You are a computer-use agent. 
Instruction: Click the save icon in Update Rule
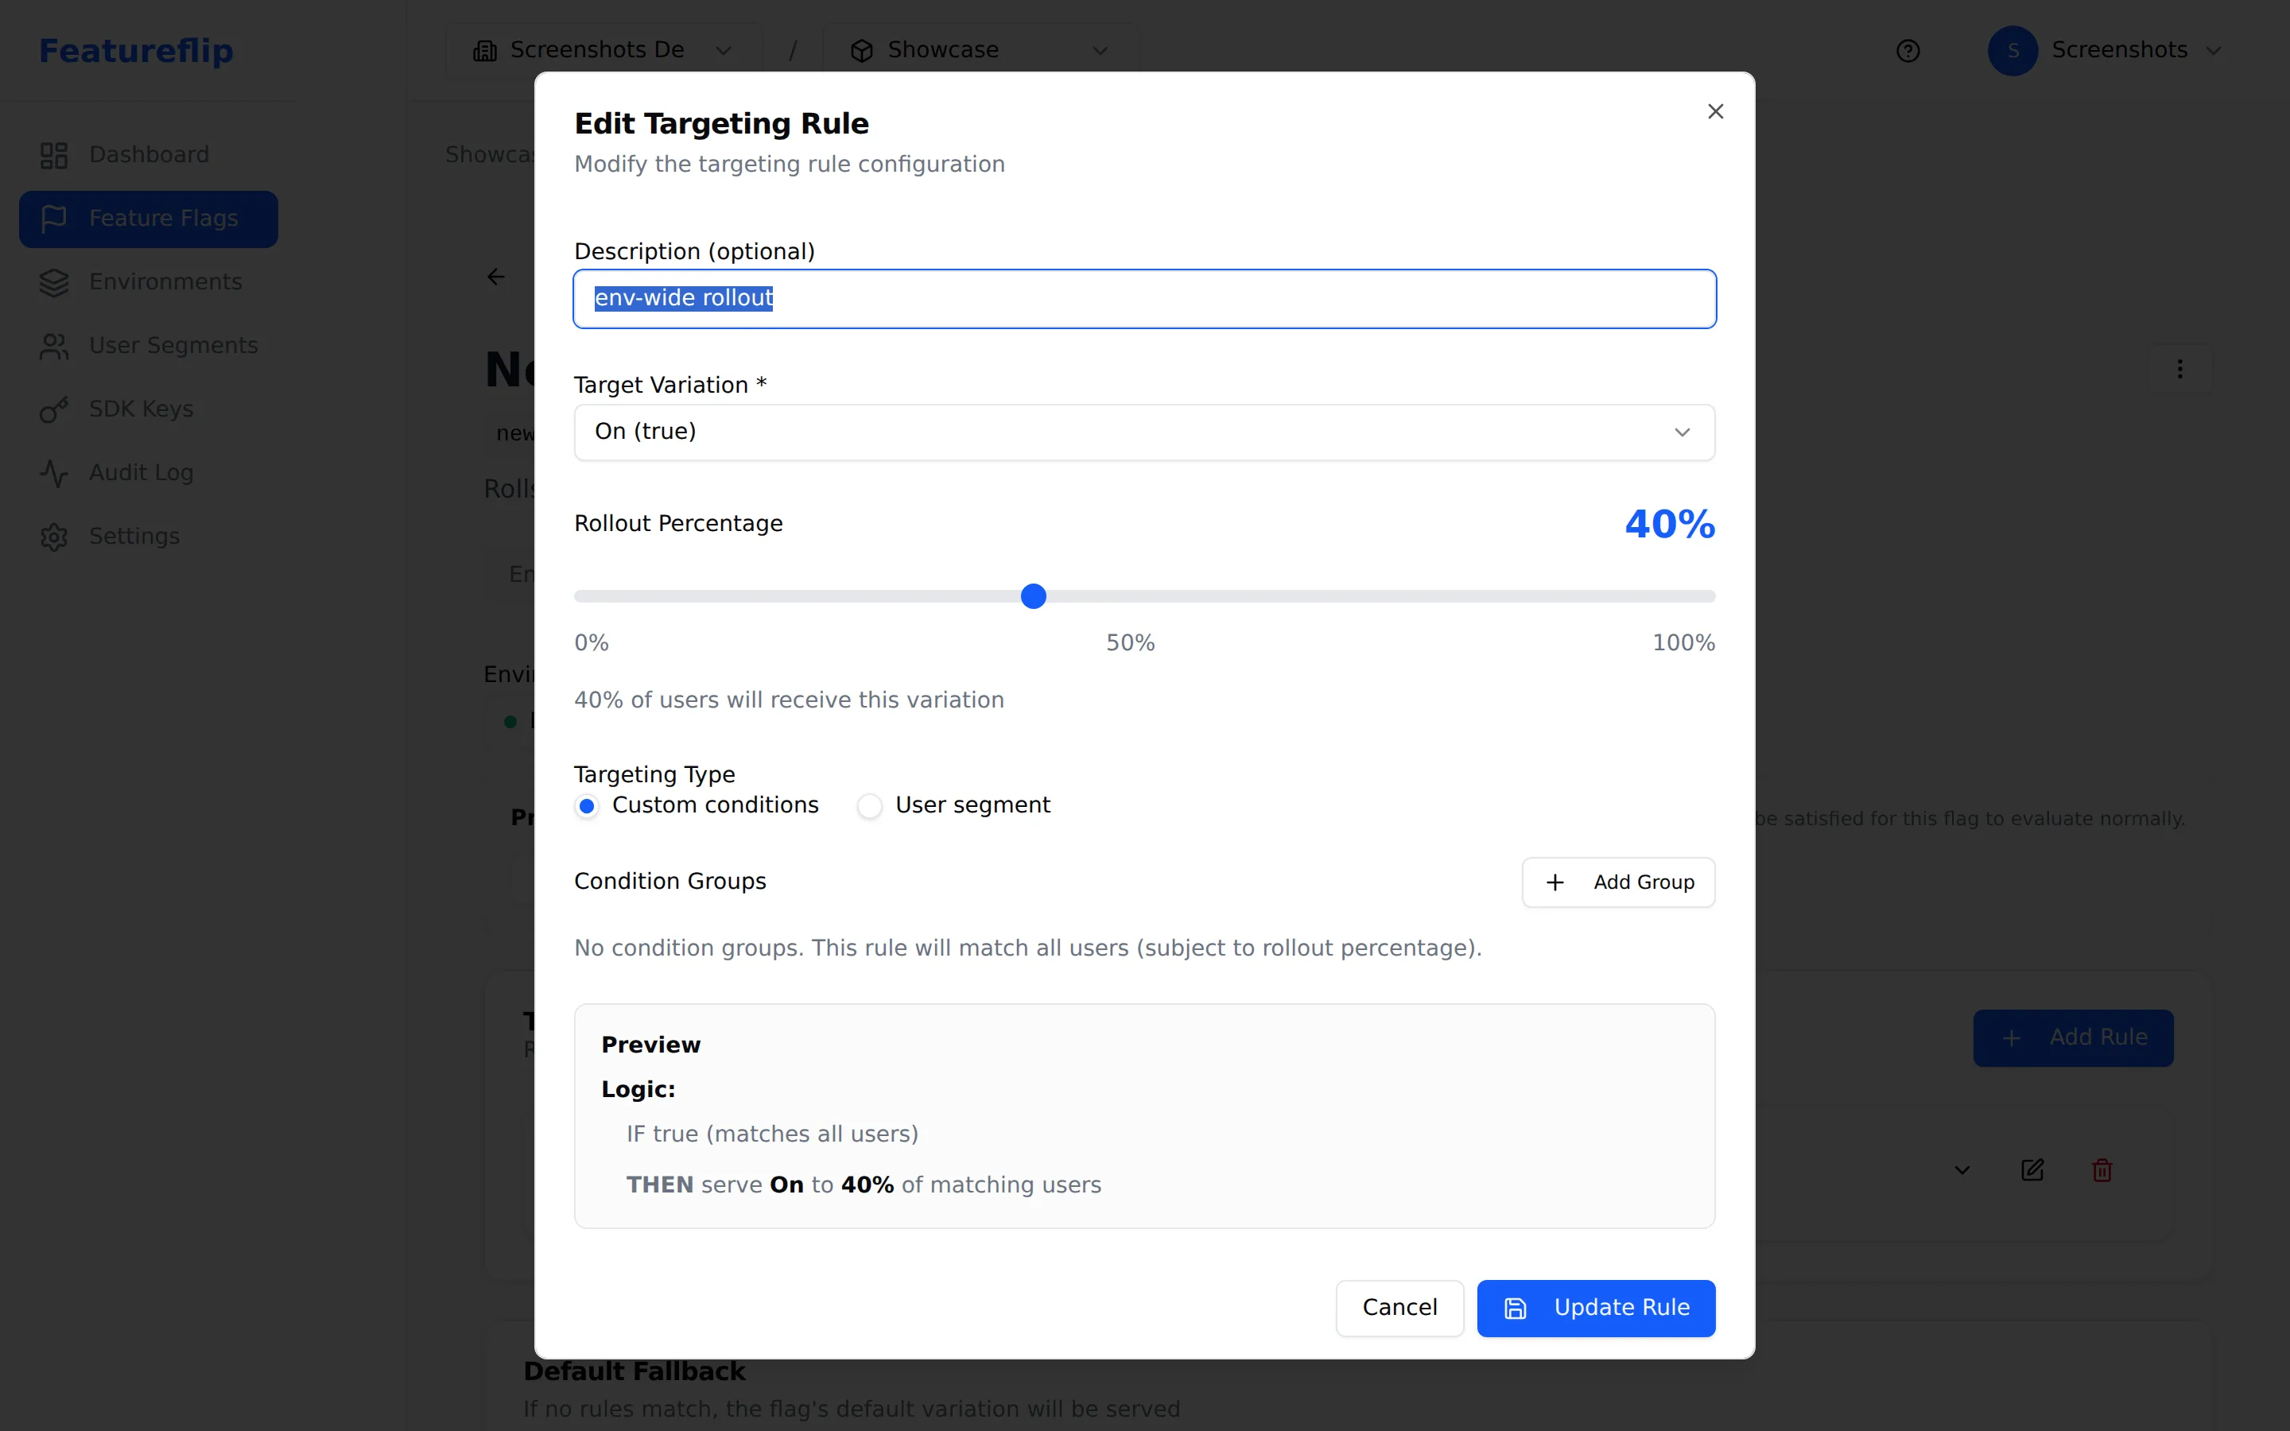point(1515,1308)
